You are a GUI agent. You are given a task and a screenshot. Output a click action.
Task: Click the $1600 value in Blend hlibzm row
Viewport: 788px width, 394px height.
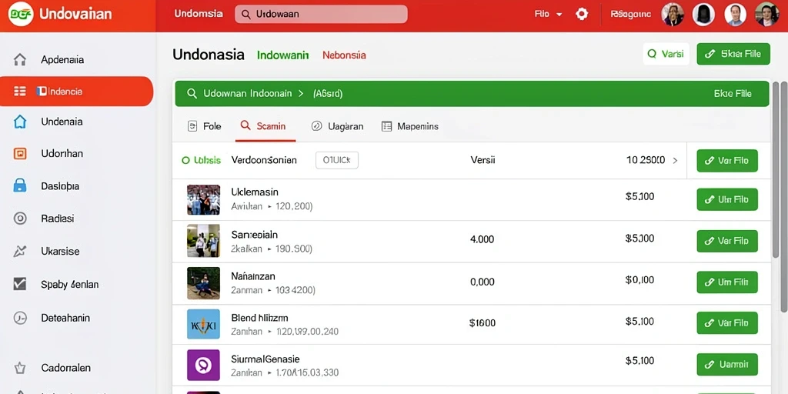pyautogui.click(x=482, y=323)
